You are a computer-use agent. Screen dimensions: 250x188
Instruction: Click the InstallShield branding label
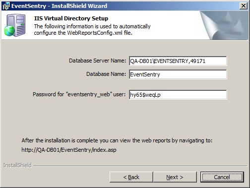coord(17,165)
